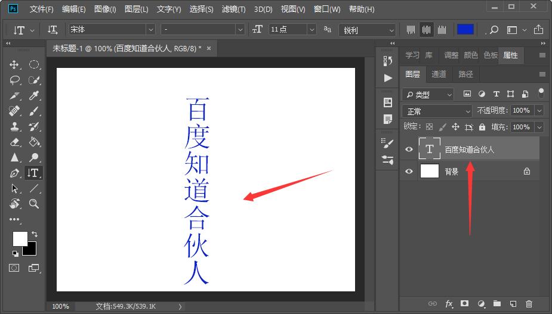The height and width of the screenshot is (314, 552).
Task: Select the Lasso tool
Action: (15, 80)
